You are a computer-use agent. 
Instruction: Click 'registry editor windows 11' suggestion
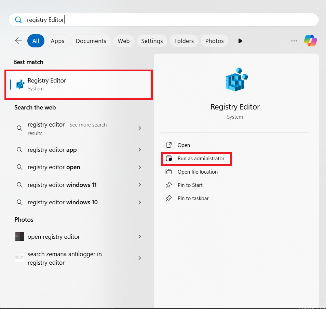62,185
